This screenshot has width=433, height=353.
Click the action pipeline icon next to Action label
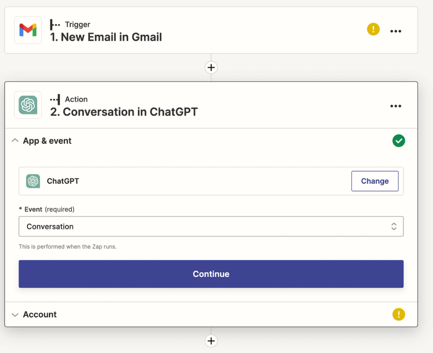point(55,99)
